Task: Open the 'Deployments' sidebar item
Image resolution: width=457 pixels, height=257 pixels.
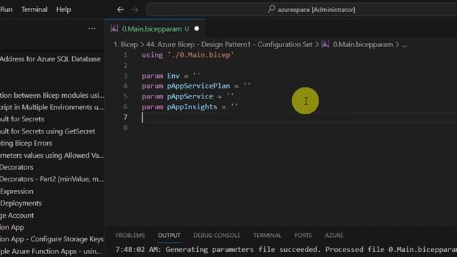Action: [x=21, y=203]
